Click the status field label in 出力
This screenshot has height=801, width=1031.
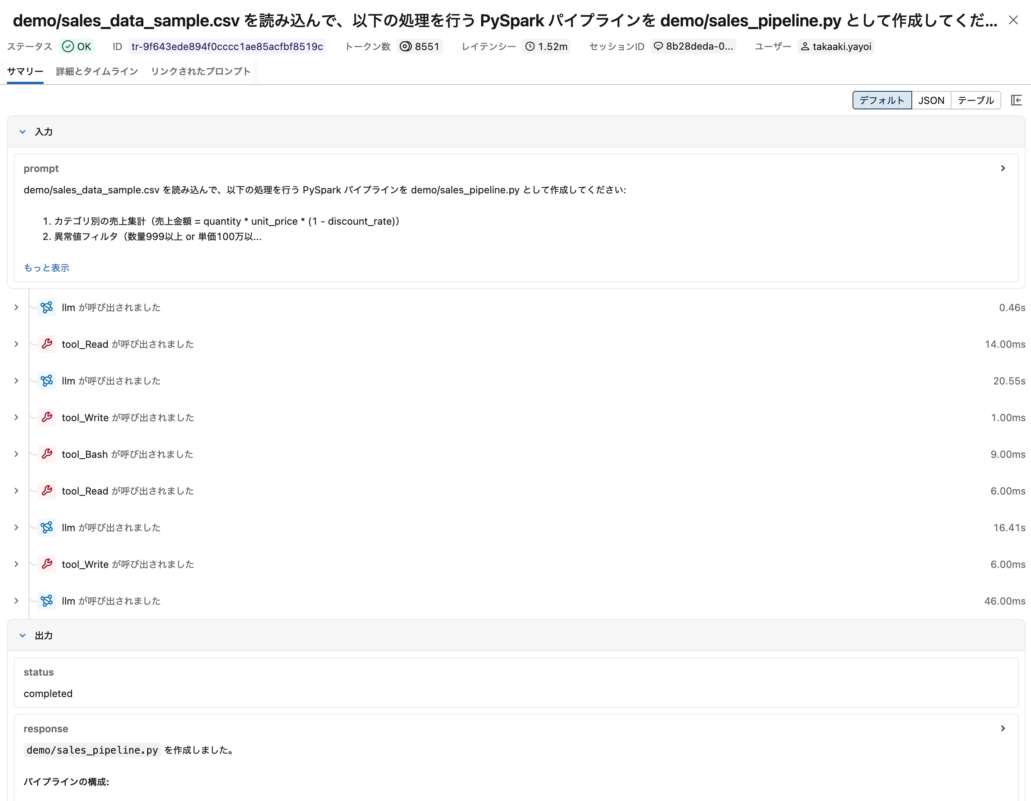(39, 672)
